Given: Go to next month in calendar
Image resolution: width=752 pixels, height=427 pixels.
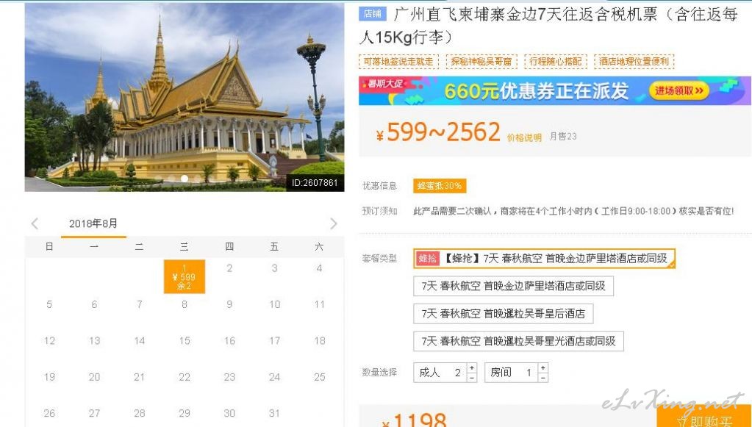Looking at the screenshot, I should (334, 224).
